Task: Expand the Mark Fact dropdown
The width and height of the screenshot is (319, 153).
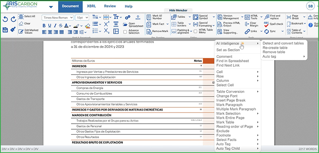Action: coord(167,24)
